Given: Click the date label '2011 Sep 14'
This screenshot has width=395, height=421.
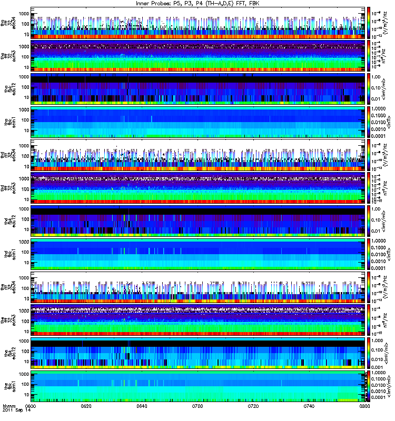Looking at the screenshot, I should tap(17, 410).
